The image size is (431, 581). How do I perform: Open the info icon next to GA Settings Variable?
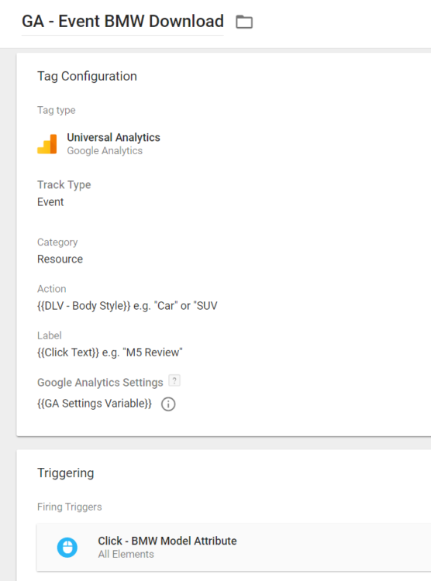click(168, 404)
